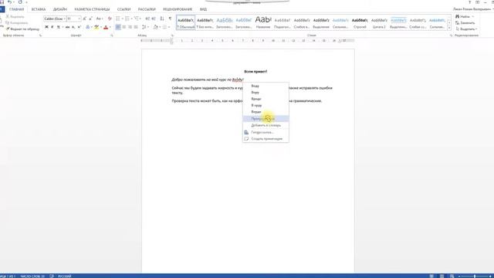Image resolution: width=494 pixels, height=278 pixels.
Task: Click the comment icon next to Создать примечание
Action: pyautogui.click(x=246, y=139)
